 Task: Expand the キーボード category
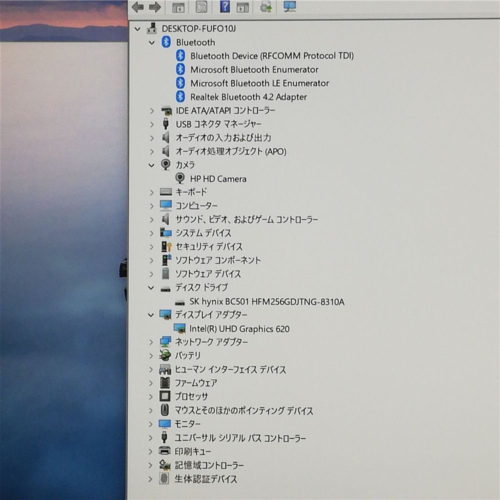[151, 192]
